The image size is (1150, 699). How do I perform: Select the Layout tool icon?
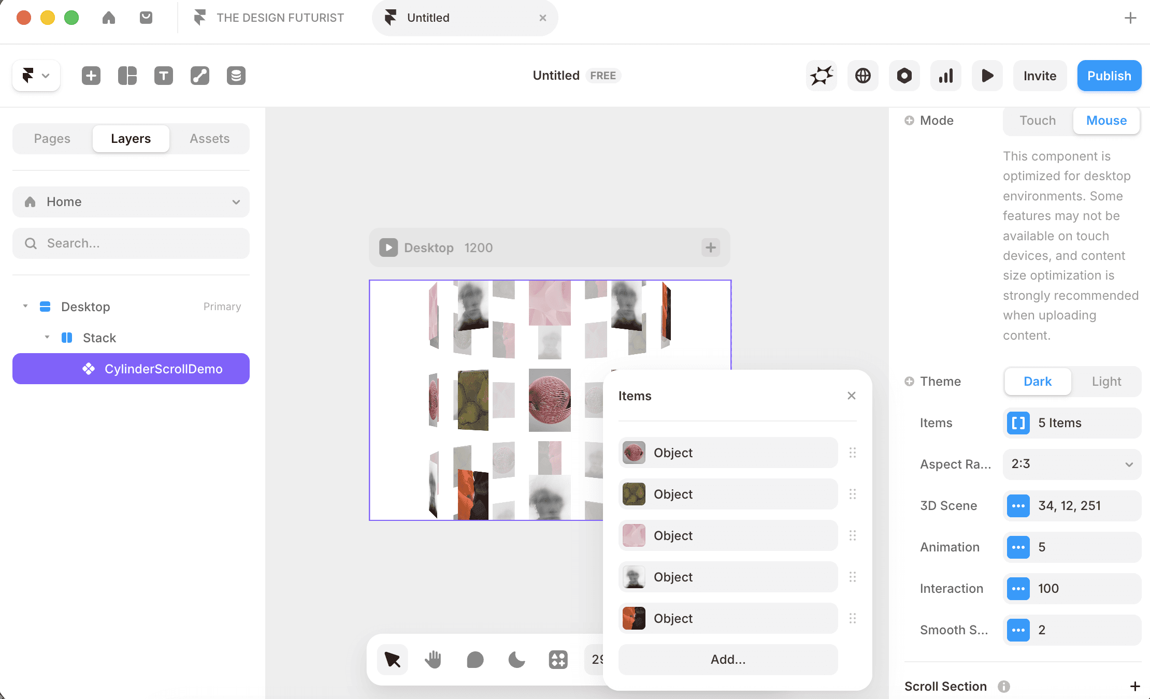pyautogui.click(x=127, y=76)
